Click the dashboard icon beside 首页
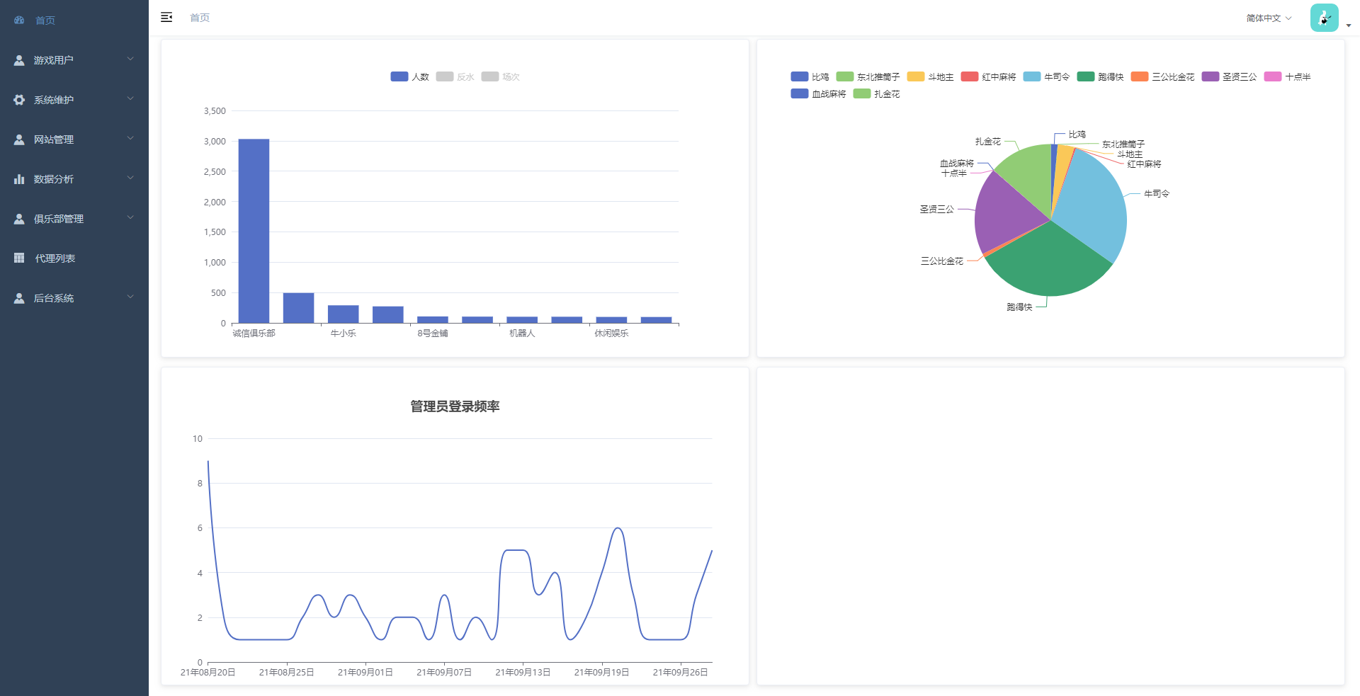Viewport: 1360px width, 696px height. tap(19, 21)
